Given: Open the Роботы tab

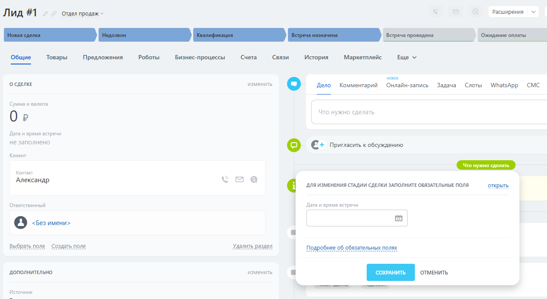Looking at the screenshot, I should [x=149, y=57].
